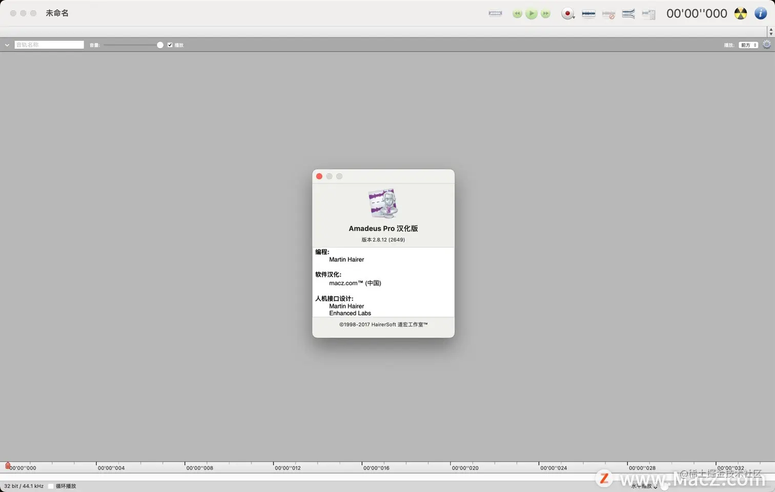775x492 pixels.
Task: Click the 00'00''028 timeline mark
Action: (x=642, y=468)
